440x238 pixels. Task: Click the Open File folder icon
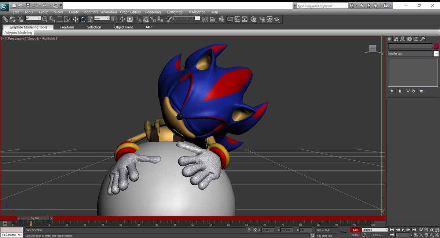click(x=21, y=6)
